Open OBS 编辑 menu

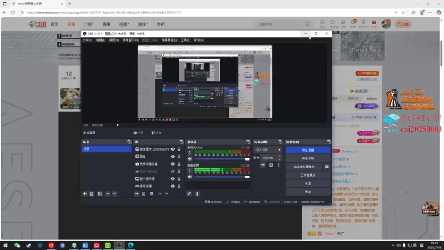(x=100, y=40)
